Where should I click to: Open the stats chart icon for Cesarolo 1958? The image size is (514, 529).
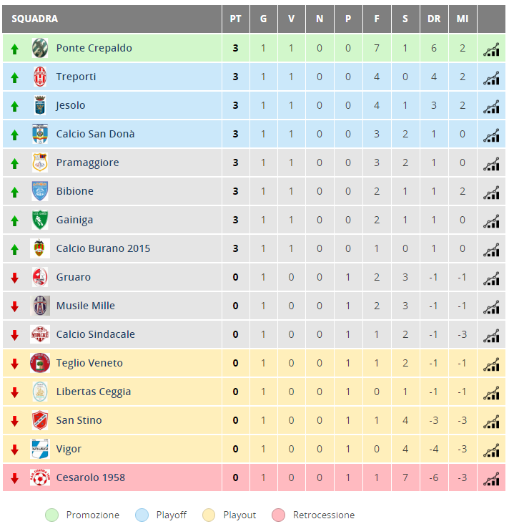pyautogui.click(x=491, y=479)
